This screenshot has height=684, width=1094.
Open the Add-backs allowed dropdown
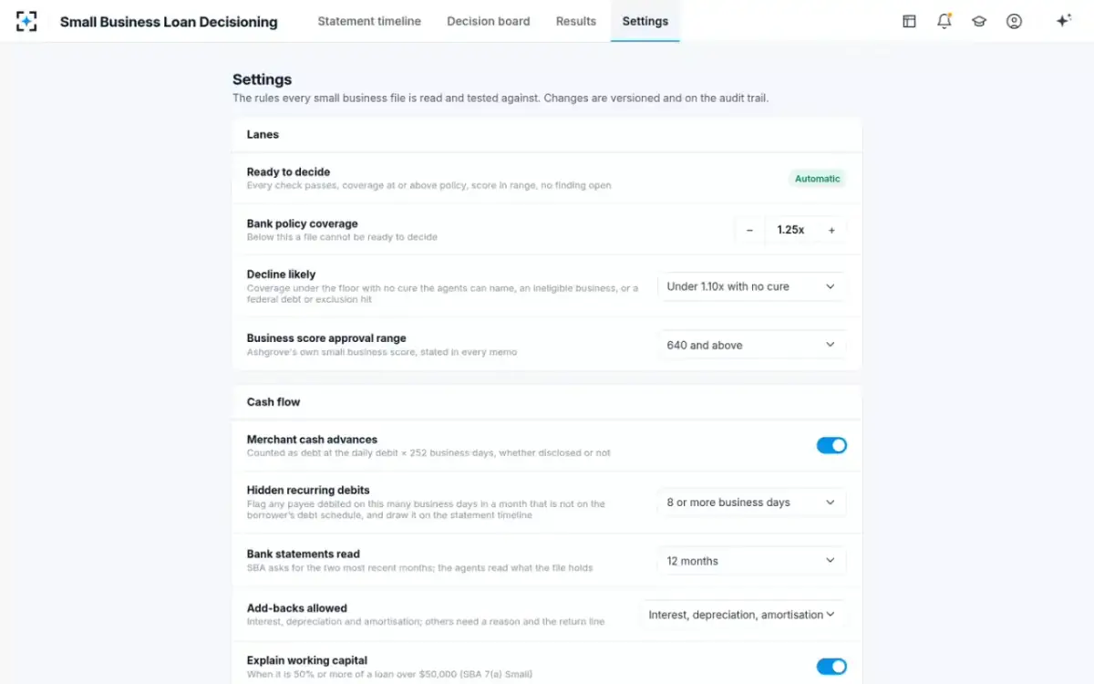(x=742, y=615)
